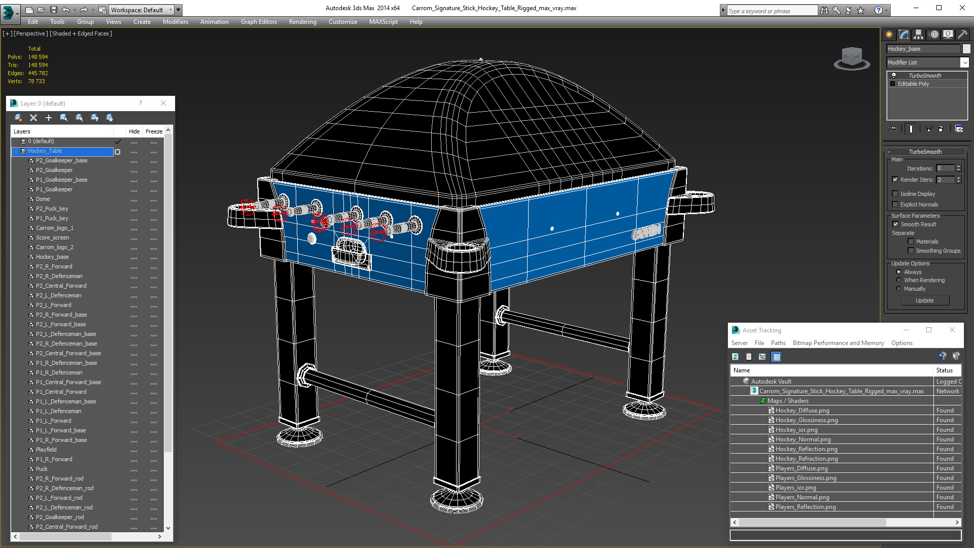Click the Open File icon

coord(41,10)
